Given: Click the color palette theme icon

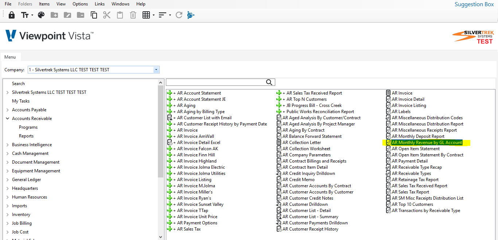Looking at the screenshot, I should tap(41, 15).
